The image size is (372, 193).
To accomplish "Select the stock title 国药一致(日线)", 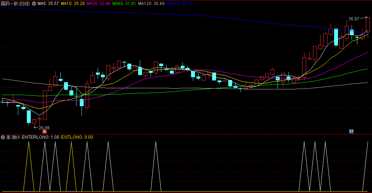I will (x=15, y=4).
